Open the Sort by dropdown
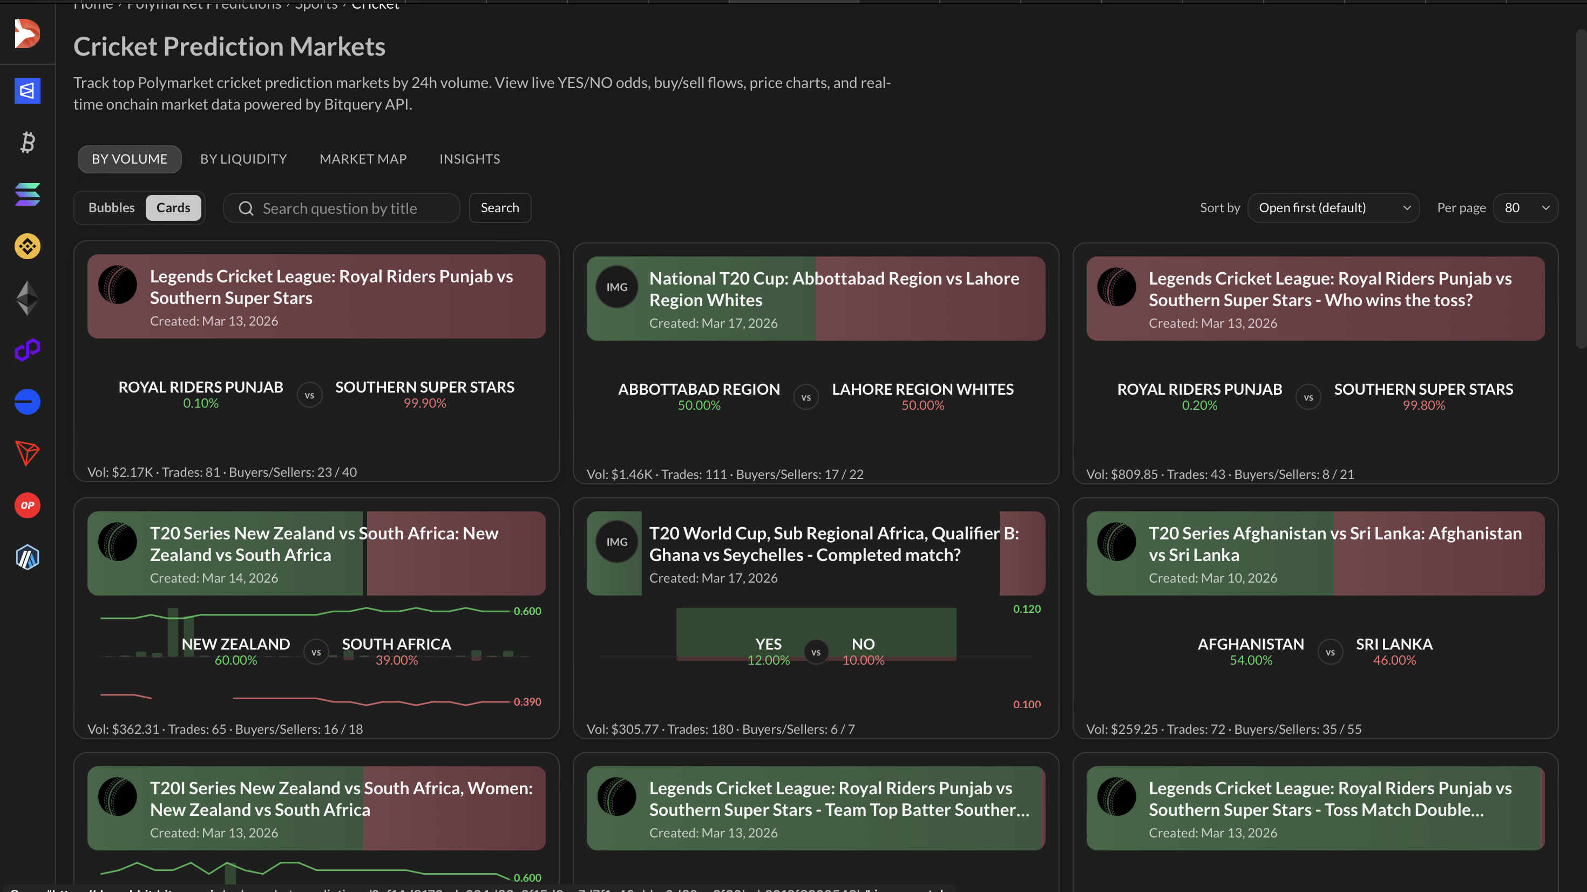 pos(1333,208)
